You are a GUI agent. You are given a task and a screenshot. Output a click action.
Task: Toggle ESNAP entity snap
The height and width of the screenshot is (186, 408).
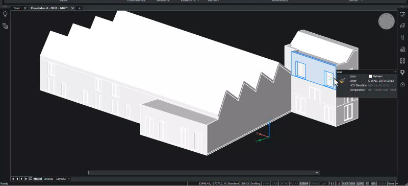[x=304, y=183]
